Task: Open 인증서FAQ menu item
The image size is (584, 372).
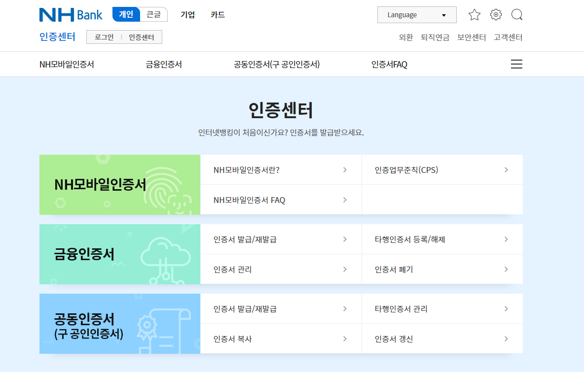Action: click(x=389, y=65)
